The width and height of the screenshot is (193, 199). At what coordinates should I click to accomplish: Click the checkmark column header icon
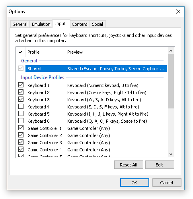coord(21,52)
